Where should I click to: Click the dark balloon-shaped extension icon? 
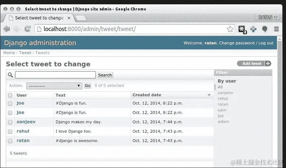[x=265, y=29]
